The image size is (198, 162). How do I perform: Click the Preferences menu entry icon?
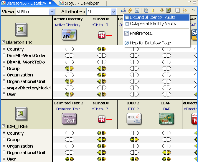(126, 33)
